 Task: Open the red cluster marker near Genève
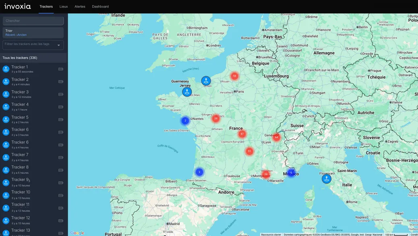pos(276,137)
